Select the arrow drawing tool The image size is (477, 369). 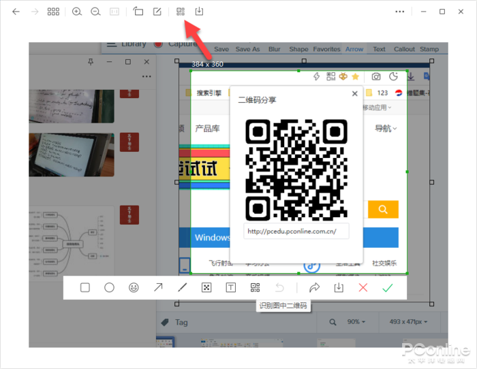(x=158, y=287)
